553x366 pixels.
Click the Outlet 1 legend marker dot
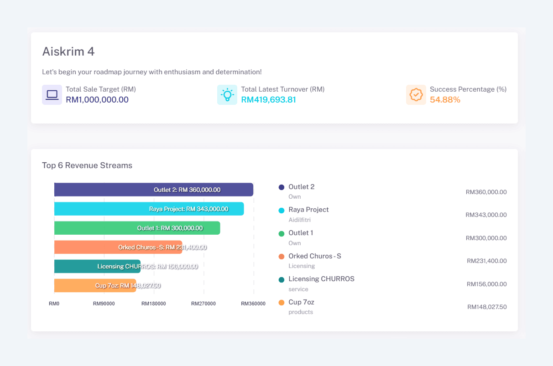(281, 233)
